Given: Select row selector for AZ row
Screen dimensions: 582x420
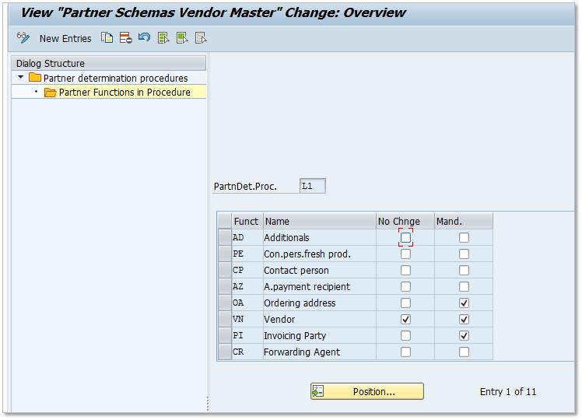Looking at the screenshot, I should 225,286.
